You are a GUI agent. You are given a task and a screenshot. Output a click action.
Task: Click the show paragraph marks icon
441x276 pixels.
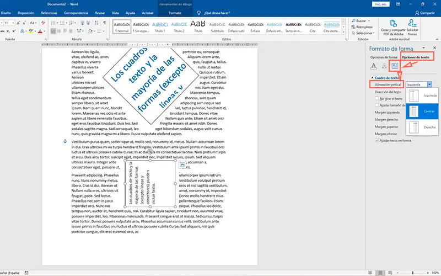click(104, 23)
